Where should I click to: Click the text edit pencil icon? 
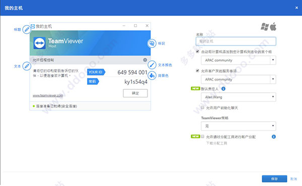coord(27,66)
